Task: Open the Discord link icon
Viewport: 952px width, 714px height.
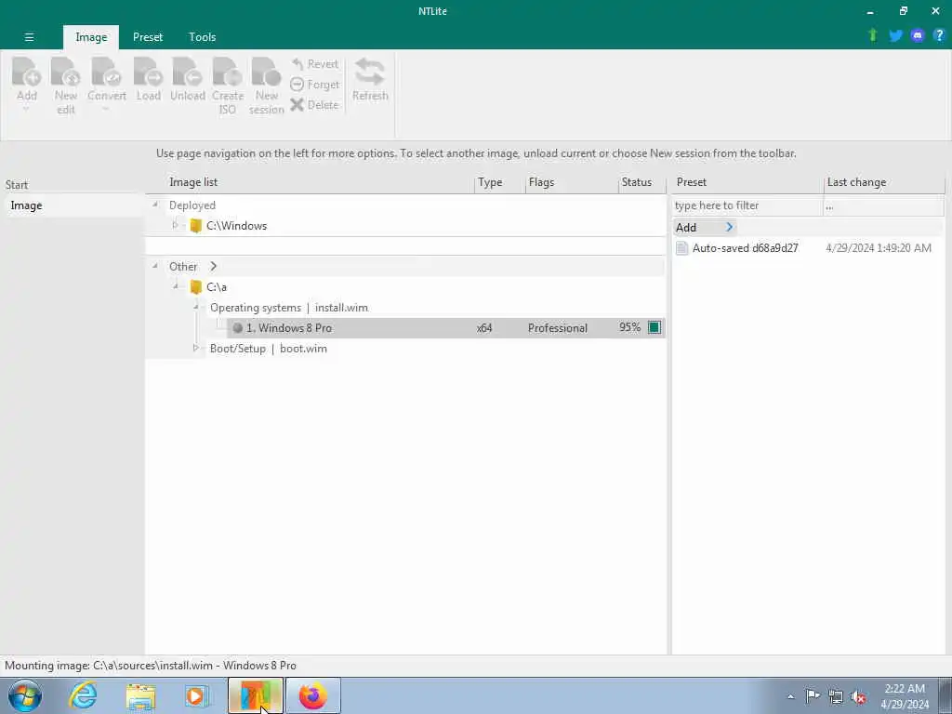Action: [918, 36]
